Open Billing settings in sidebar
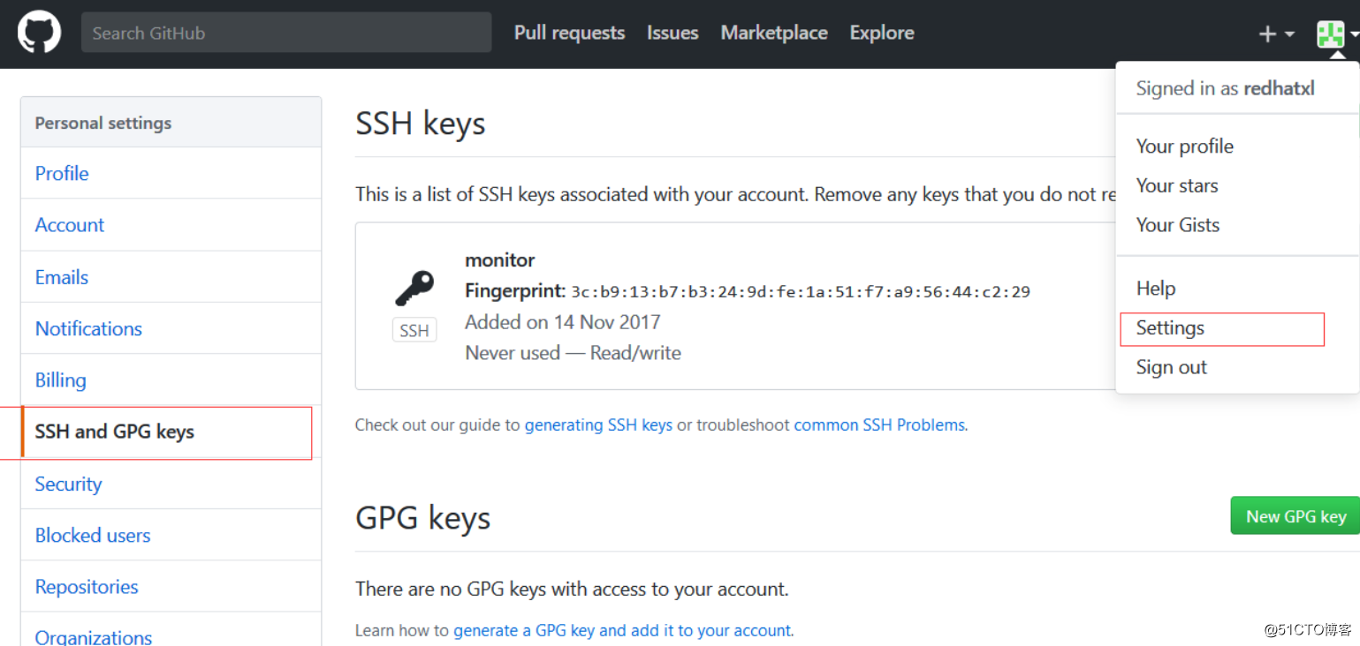1360x646 pixels. click(x=171, y=380)
